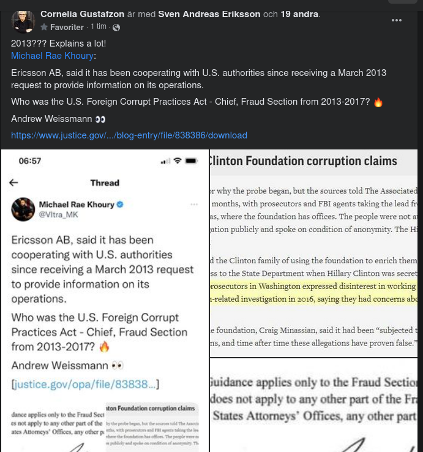Click the three dots in the tweet screenshot
Viewport: 423px width, 452px height.
click(x=194, y=205)
